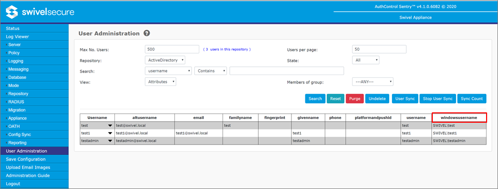This screenshot has height=189, width=498.
Task: Click the help question mark icon
Action: [x=147, y=33]
